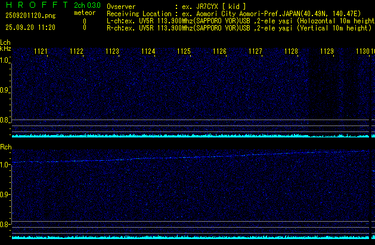The height and width of the screenshot is (245, 375).
Task: Click the 2509201120.png filename label
Action: coord(29,17)
